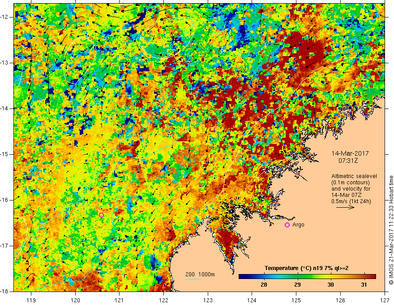The image size is (394, 305).
Task: Click the longitude label '126'
Action: tap(340, 300)
